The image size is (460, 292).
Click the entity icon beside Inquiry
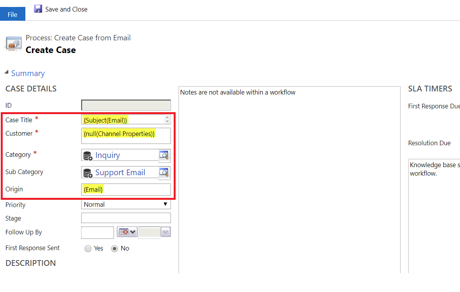click(88, 155)
